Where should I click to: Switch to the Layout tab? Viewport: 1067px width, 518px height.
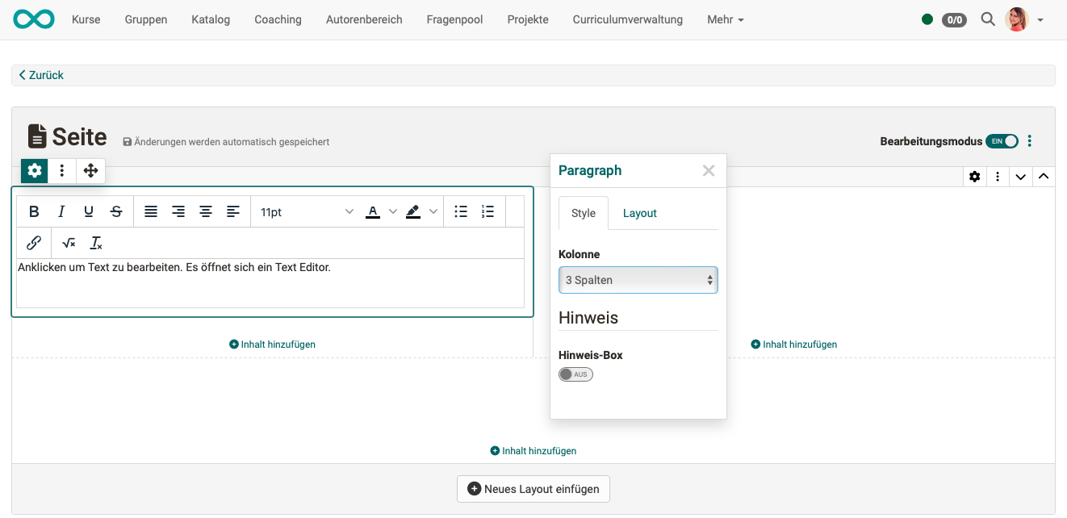click(639, 213)
